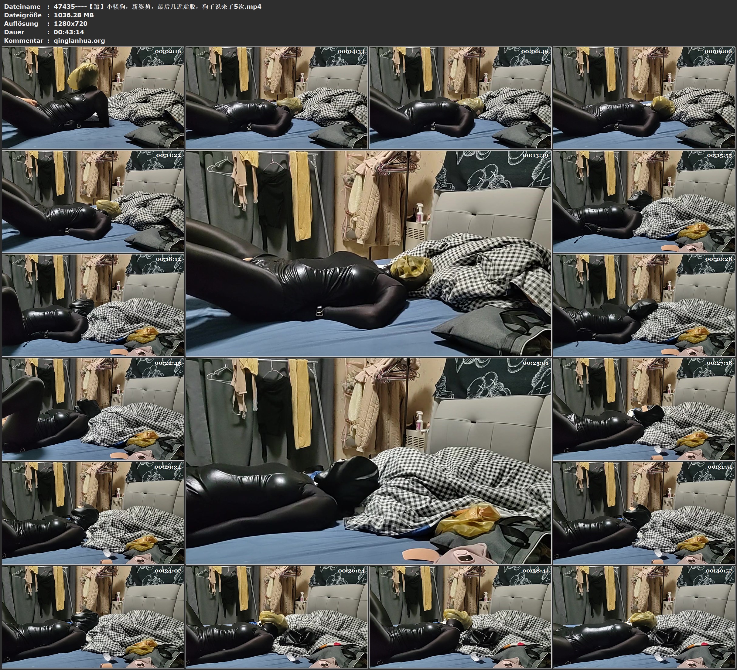The image size is (737, 670).
Task: Click the qinglanhua.org comment text
Action: (x=79, y=41)
